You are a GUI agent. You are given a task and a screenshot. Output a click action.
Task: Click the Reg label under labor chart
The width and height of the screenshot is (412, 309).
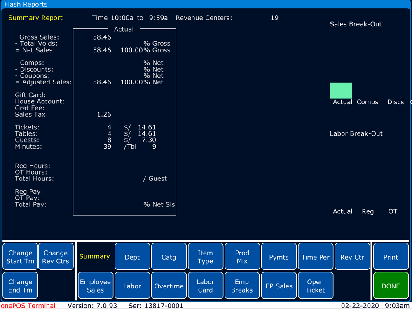tap(368, 211)
